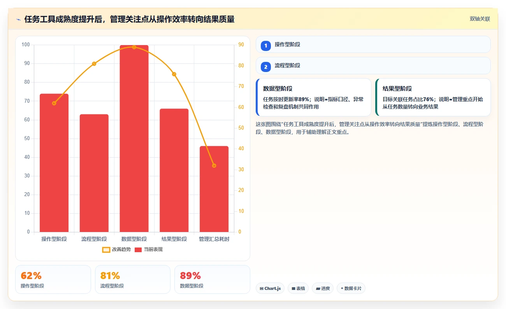Click the 双轴关联 label in header
This screenshot has width=506, height=309.
pos(480,19)
